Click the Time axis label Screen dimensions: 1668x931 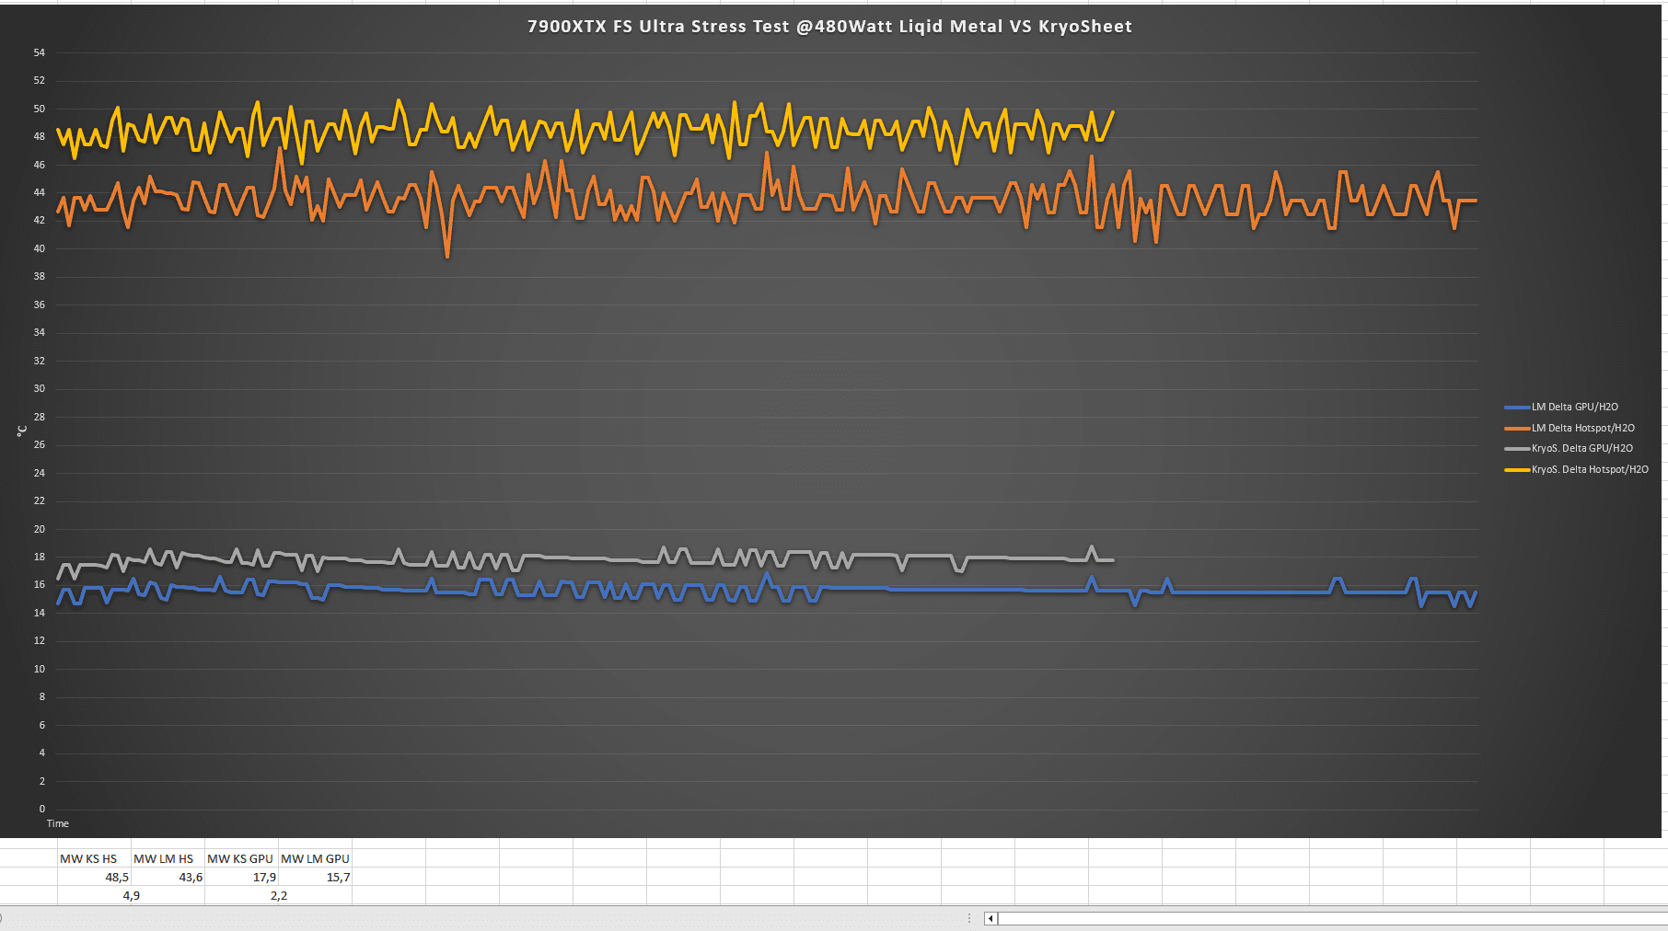pos(58,823)
